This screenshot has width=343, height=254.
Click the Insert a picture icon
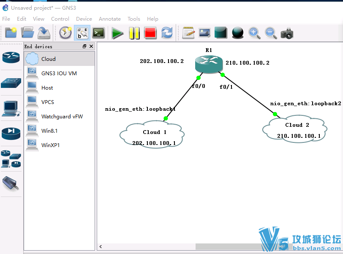[204, 33]
